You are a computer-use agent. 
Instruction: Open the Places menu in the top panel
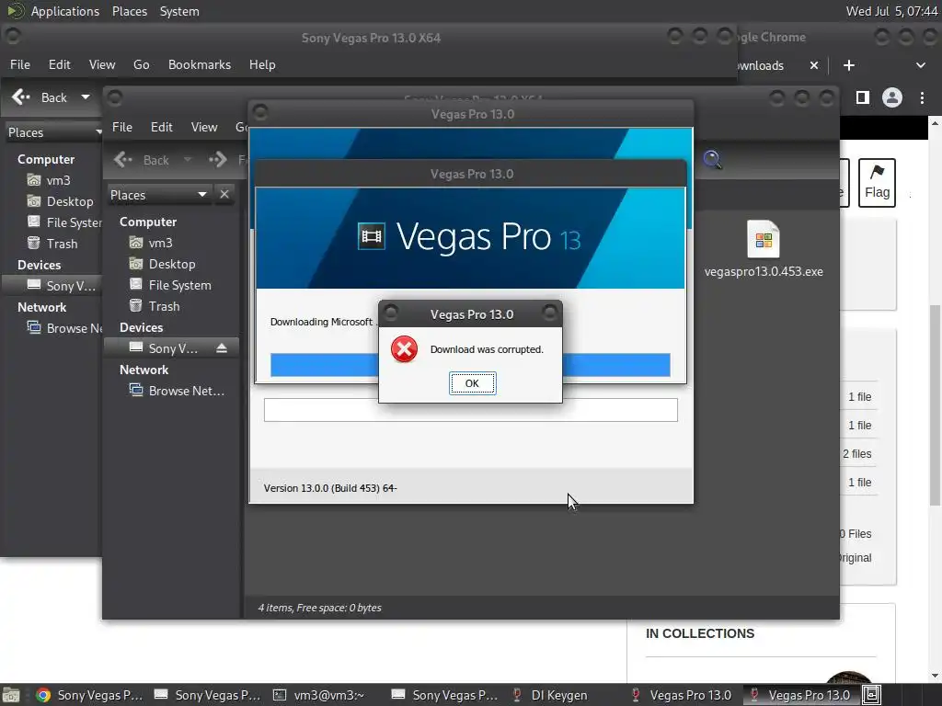click(x=129, y=11)
